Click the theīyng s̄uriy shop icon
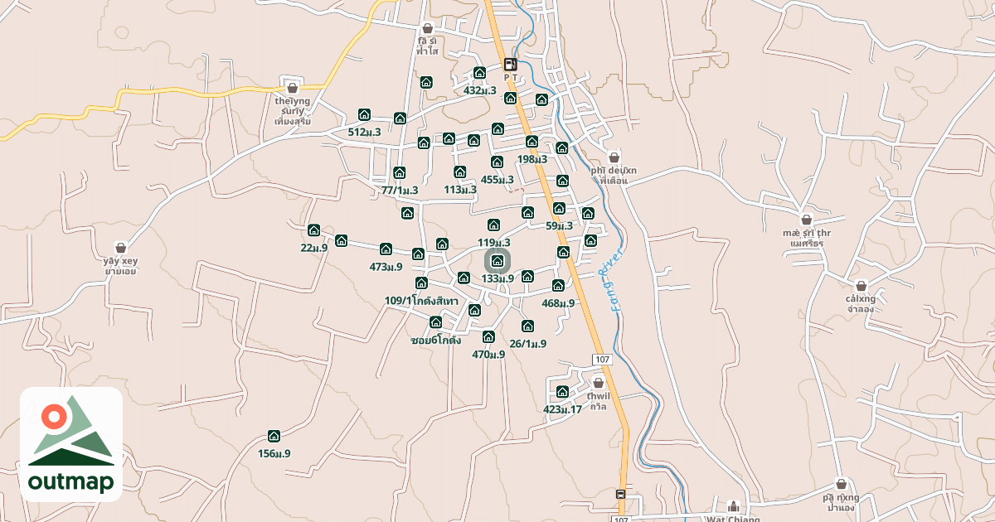 click(x=292, y=88)
